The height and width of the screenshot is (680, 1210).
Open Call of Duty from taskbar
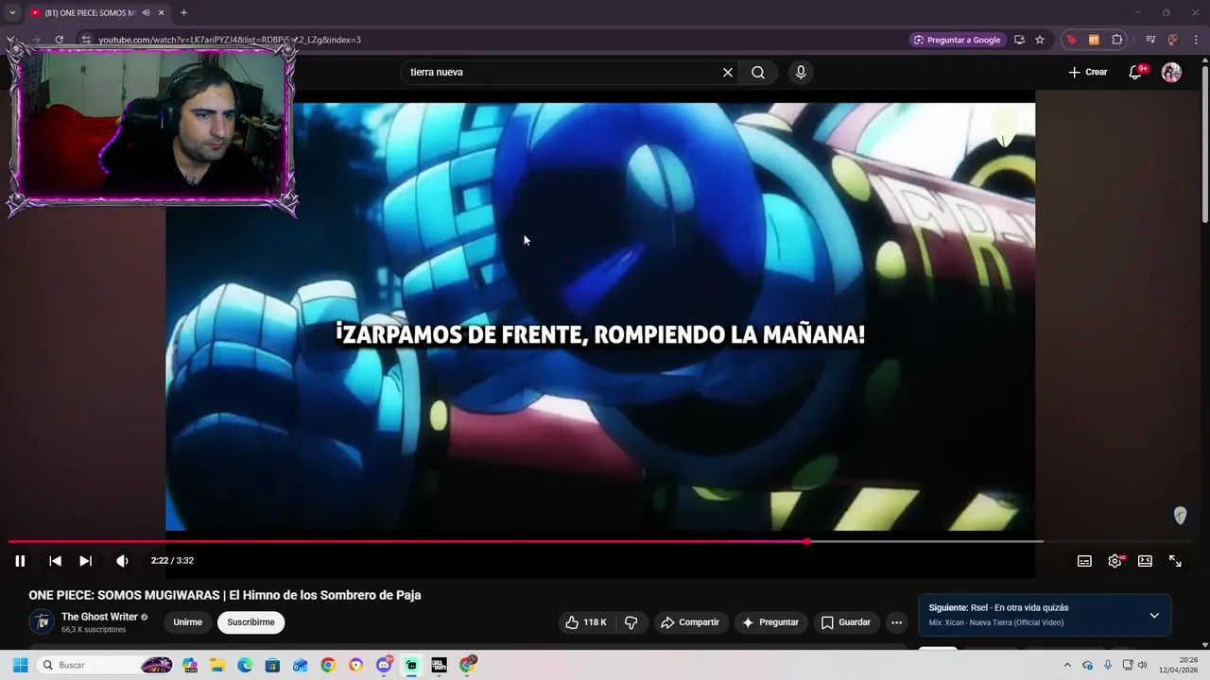click(x=439, y=665)
